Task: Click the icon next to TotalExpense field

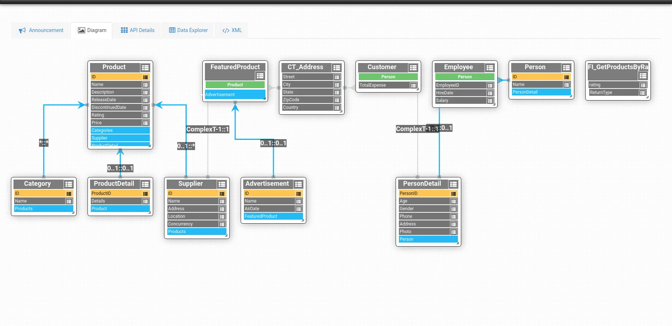Action: point(413,86)
